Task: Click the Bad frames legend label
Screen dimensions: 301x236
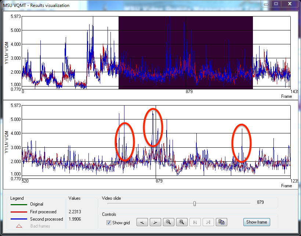Action: tap(40, 226)
